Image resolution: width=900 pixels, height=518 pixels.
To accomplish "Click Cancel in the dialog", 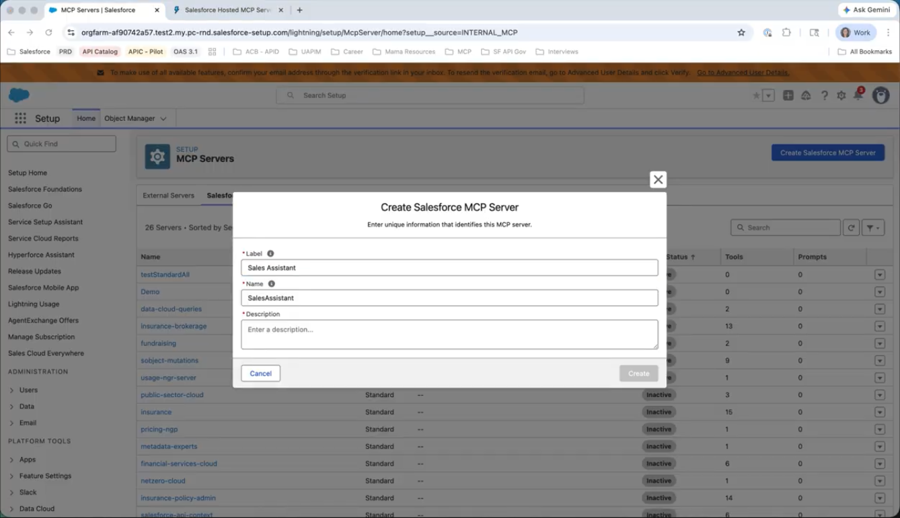I will pos(260,374).
